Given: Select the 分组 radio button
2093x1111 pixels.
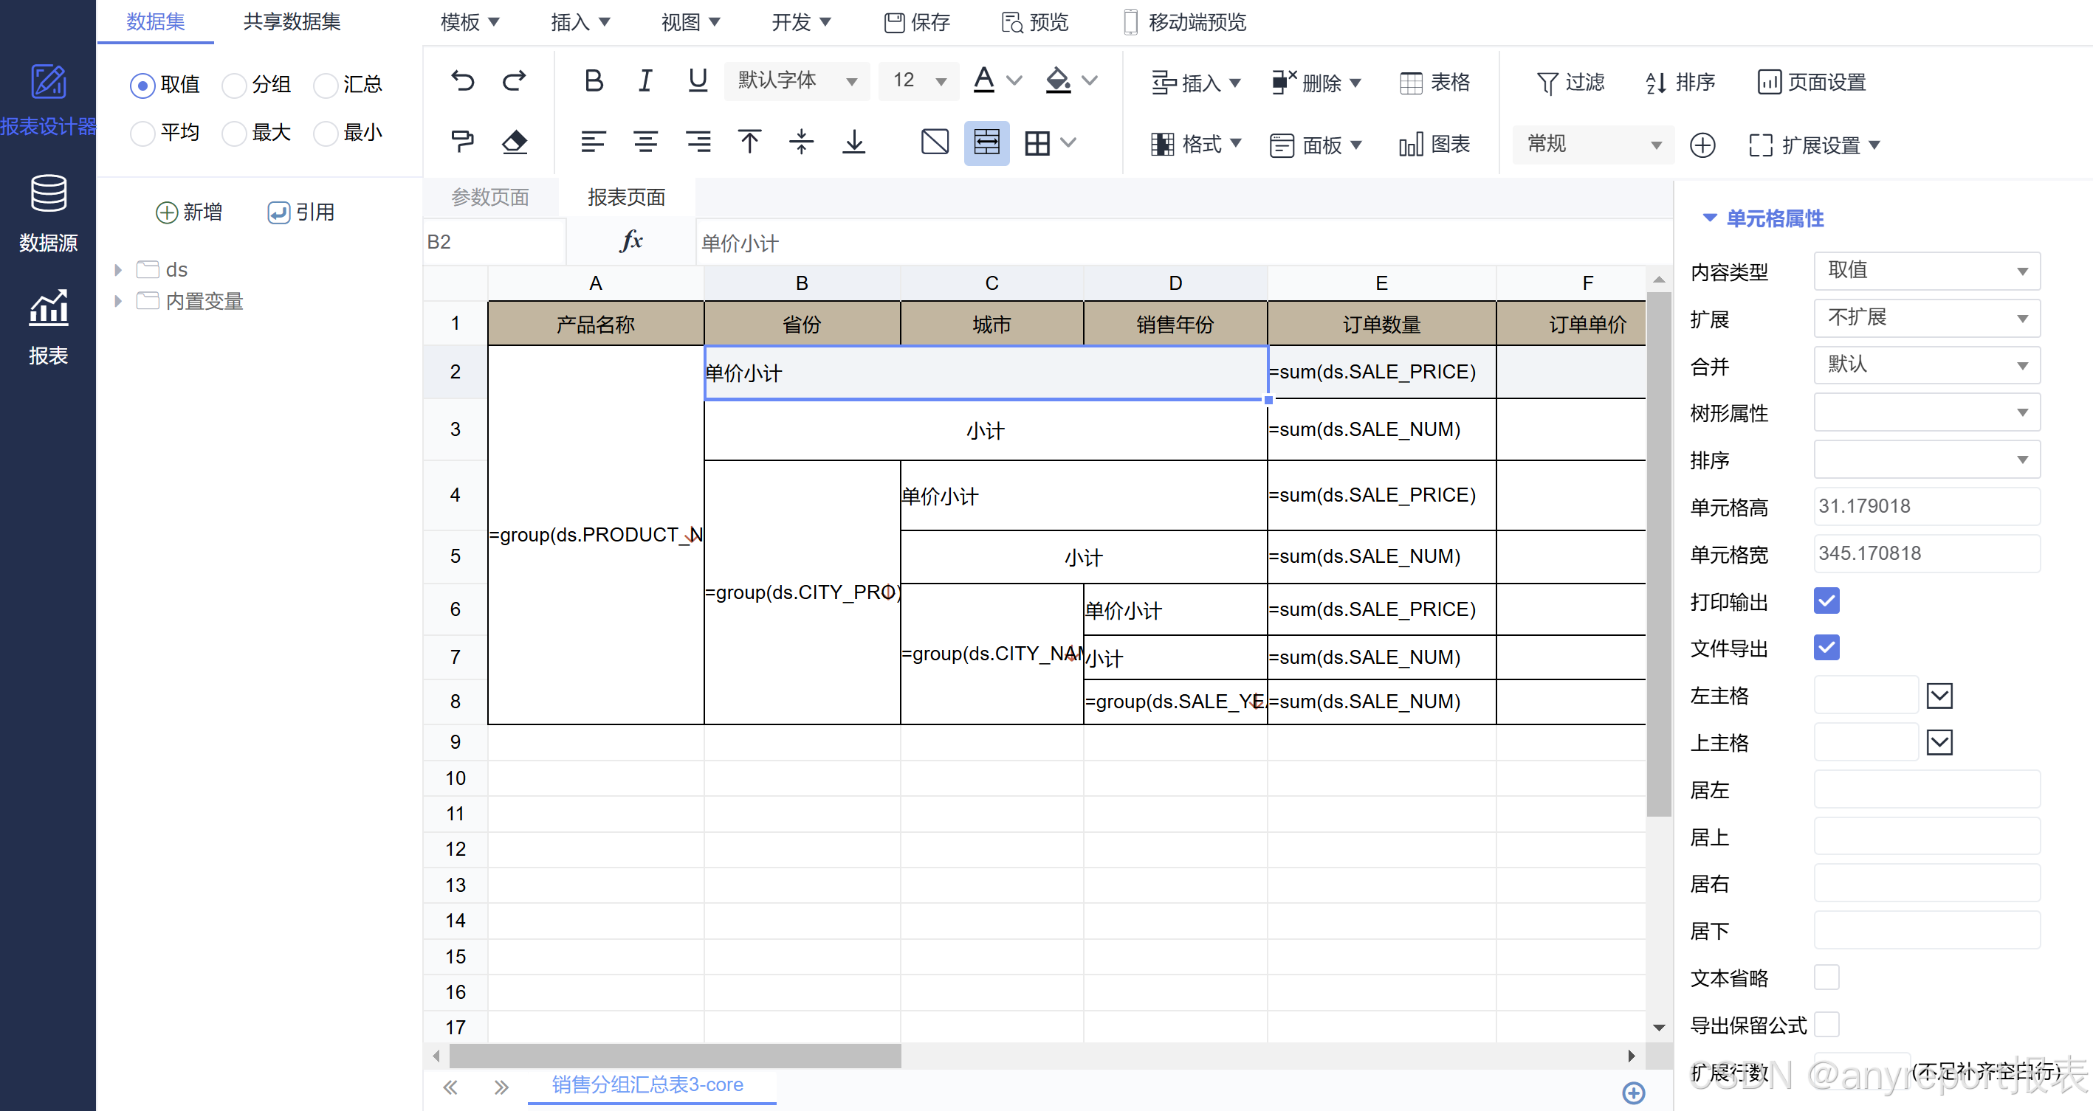Looking at the screenshot, I should point(234,84).
